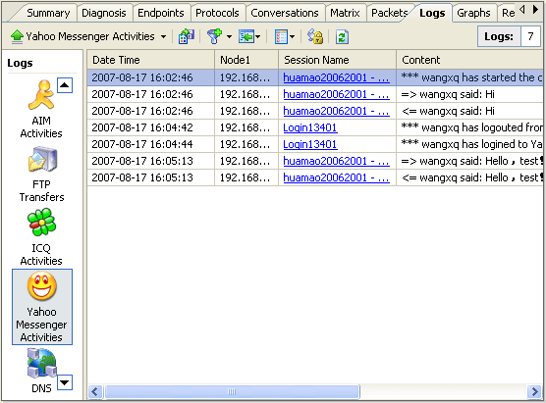Open huamao20062001 link in highlighted first row
The height and width of the screenshot is (403, 546).
point(336,77)
